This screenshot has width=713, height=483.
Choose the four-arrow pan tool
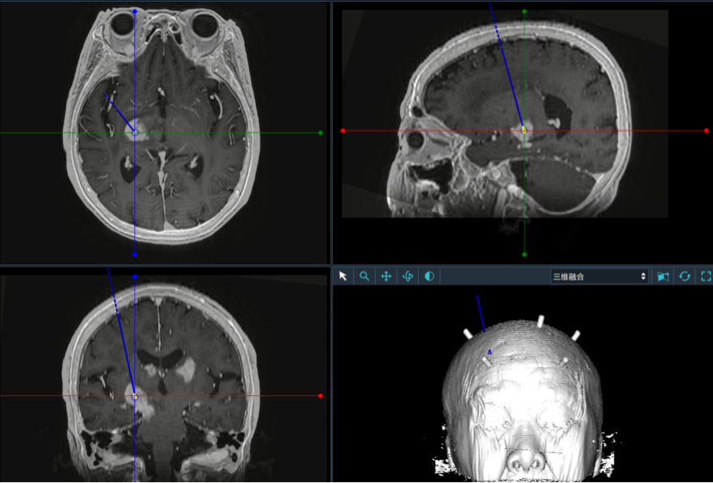(386, 275)
